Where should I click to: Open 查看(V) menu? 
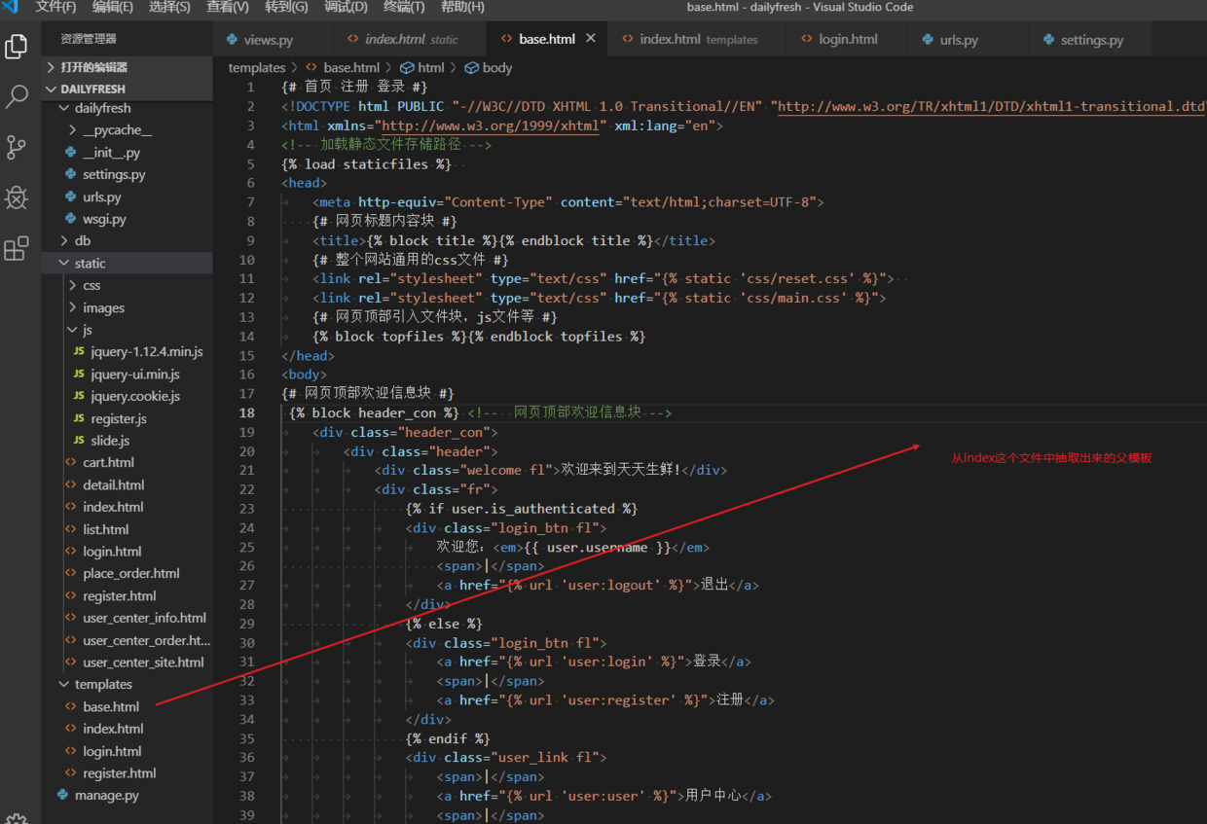(x=228, y=7)
